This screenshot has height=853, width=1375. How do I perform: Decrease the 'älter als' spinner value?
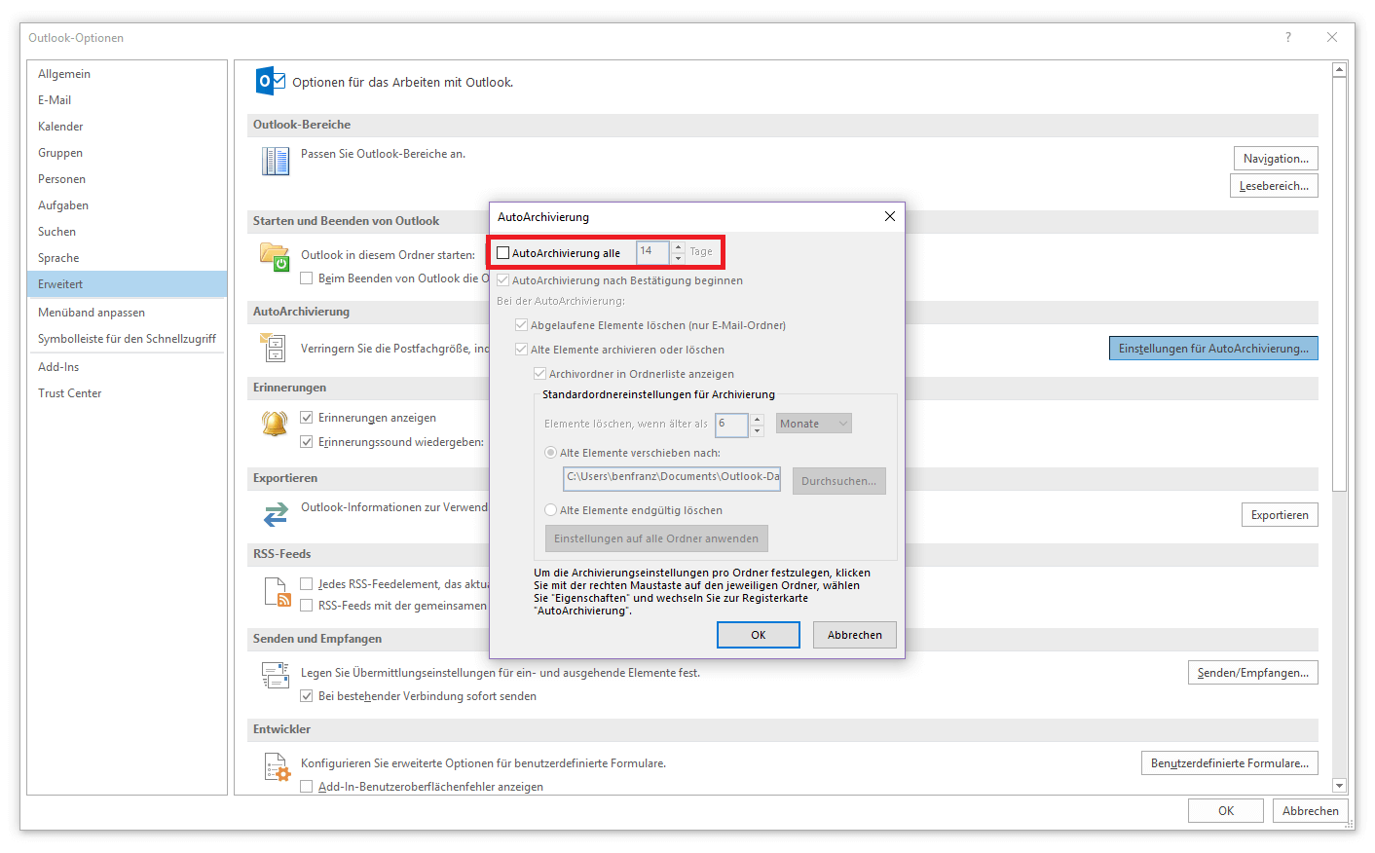(x=758, y=430)
